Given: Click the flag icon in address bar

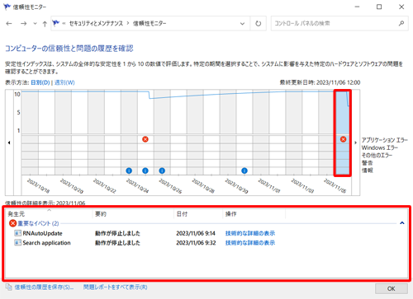Looking at the screenshot, I should 56,23.
